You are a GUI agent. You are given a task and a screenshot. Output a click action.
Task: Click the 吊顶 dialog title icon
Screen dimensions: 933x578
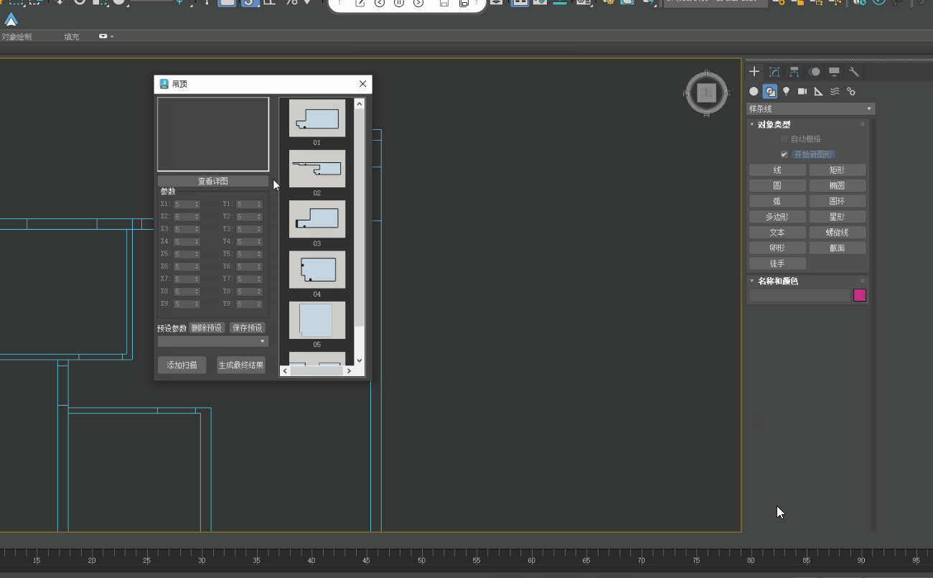pos(164,84)
